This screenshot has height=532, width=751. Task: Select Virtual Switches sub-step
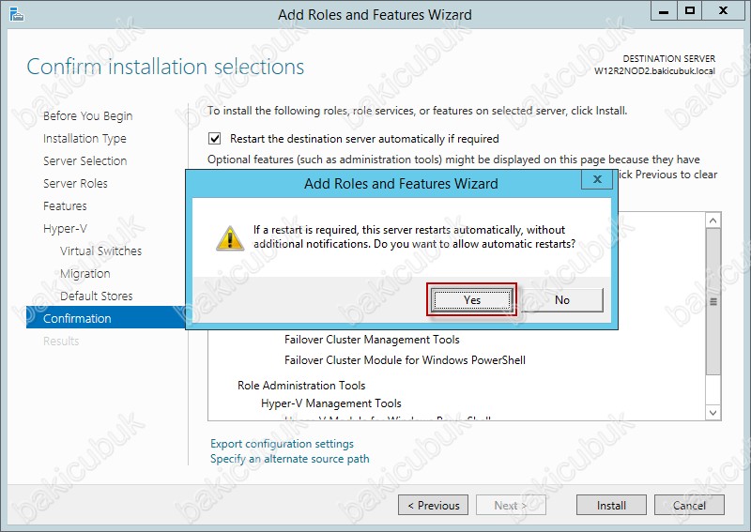101,251
